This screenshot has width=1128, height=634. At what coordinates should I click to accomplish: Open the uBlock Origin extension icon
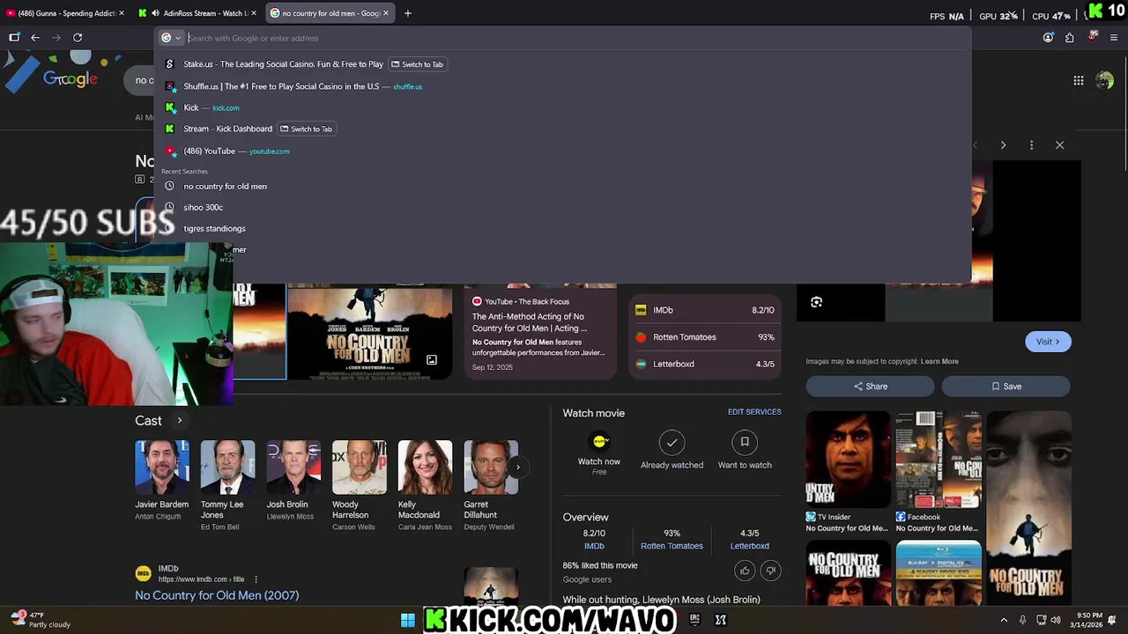click(1093, 36)
